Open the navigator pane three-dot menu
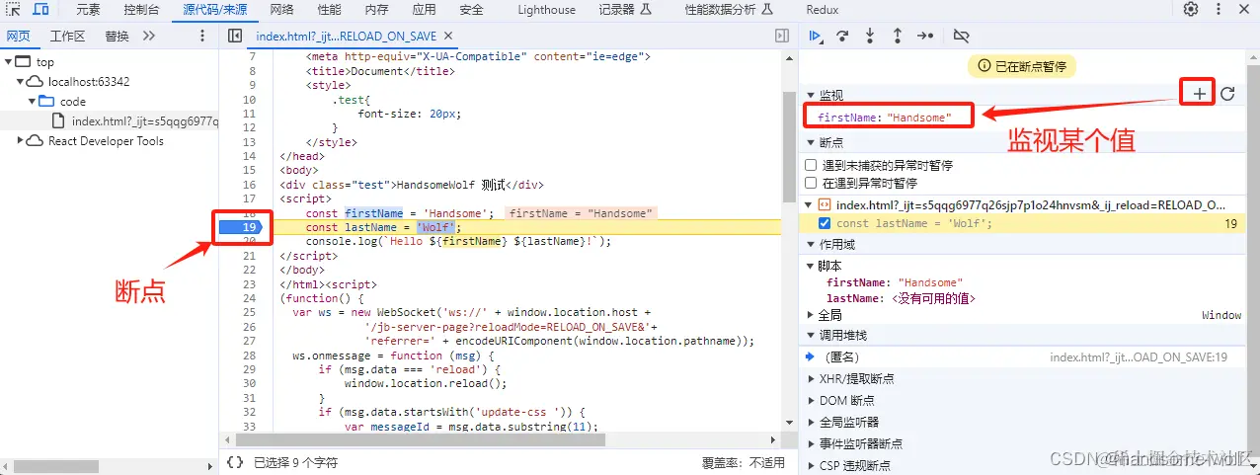 click(x=201, y=36)
